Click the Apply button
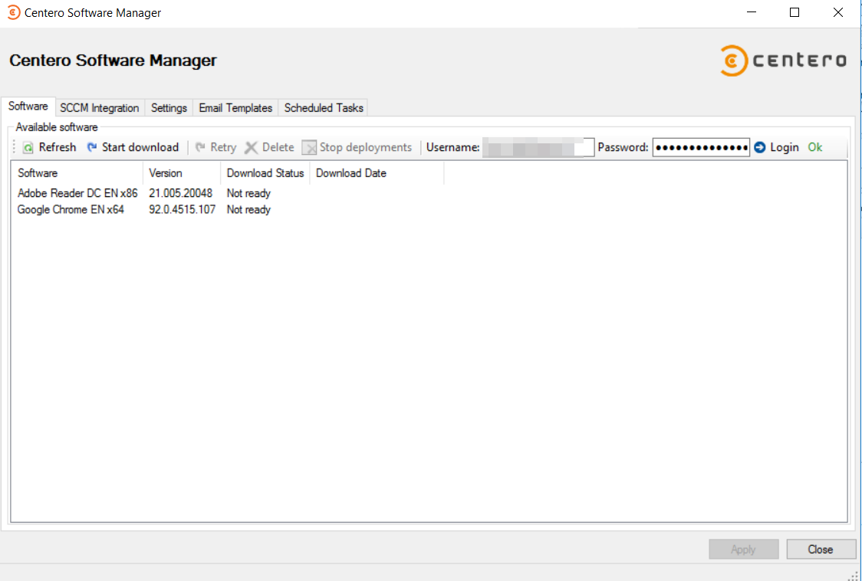The width and height of the screenshot is (862, 581). (743, 549)
